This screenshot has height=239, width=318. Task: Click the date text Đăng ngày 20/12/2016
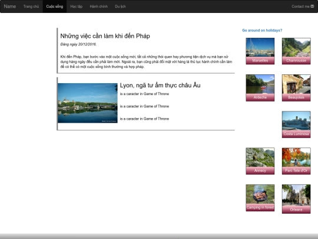[x=78, y=44]
